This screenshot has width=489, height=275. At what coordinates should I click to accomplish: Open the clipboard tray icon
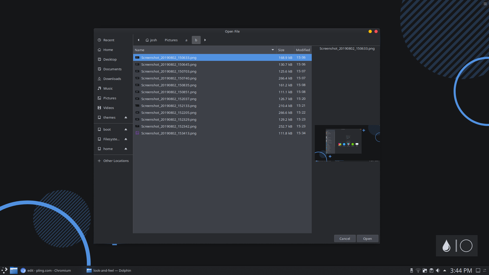click(x=431, y=270)
